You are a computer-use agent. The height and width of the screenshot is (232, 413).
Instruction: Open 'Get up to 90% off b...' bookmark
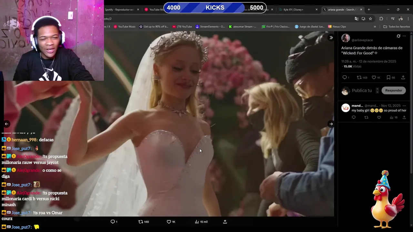154,27
